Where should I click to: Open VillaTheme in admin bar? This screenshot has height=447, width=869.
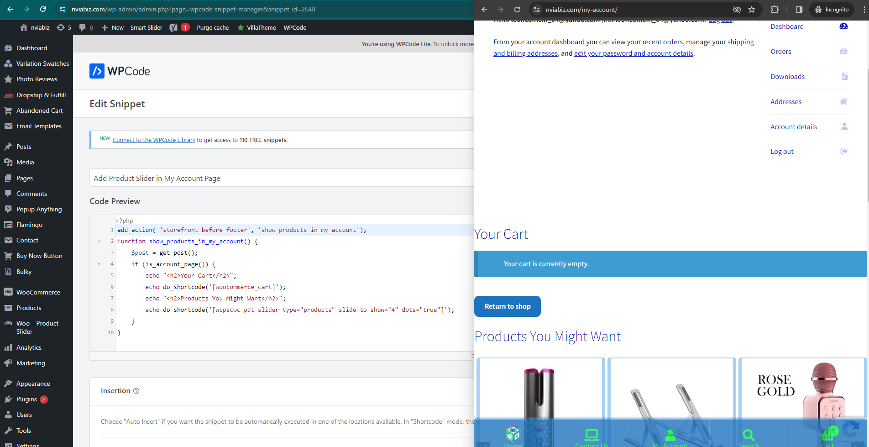tap(257, 27)
